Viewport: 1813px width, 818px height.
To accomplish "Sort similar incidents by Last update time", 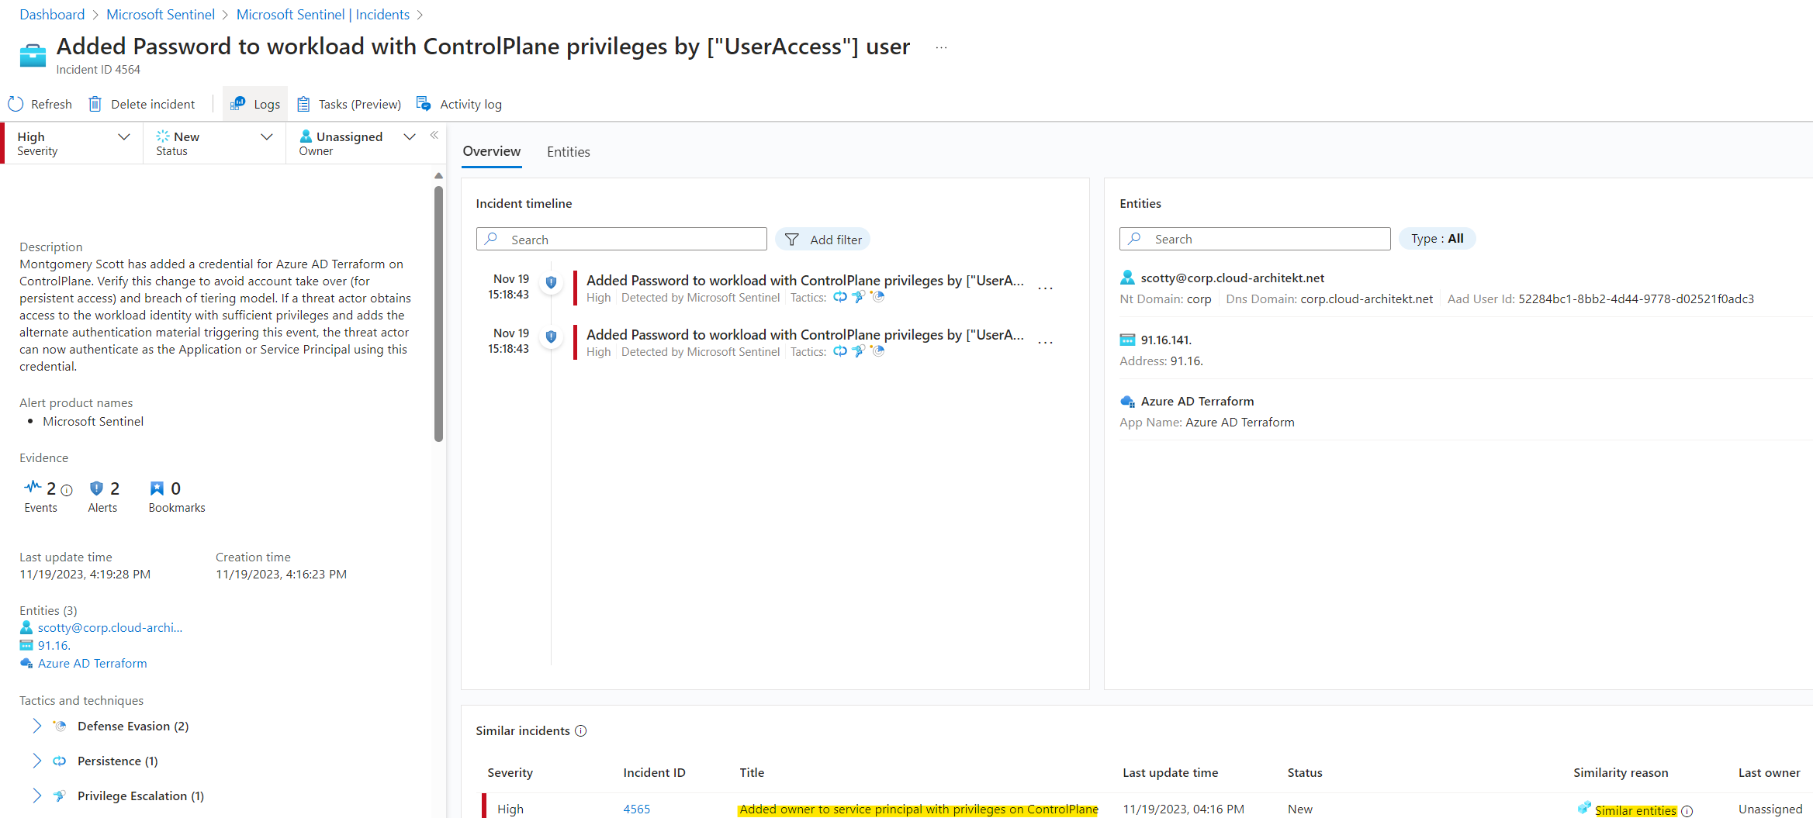I will click(x=1170, y=772).
